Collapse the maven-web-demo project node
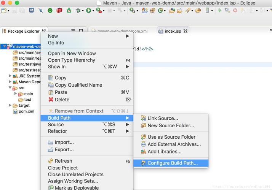This screenshot has height=190, width=272. 4,46
